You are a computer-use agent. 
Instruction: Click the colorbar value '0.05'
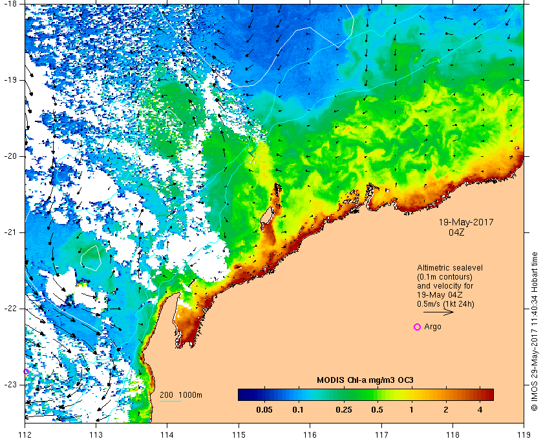tap(264, 410)
